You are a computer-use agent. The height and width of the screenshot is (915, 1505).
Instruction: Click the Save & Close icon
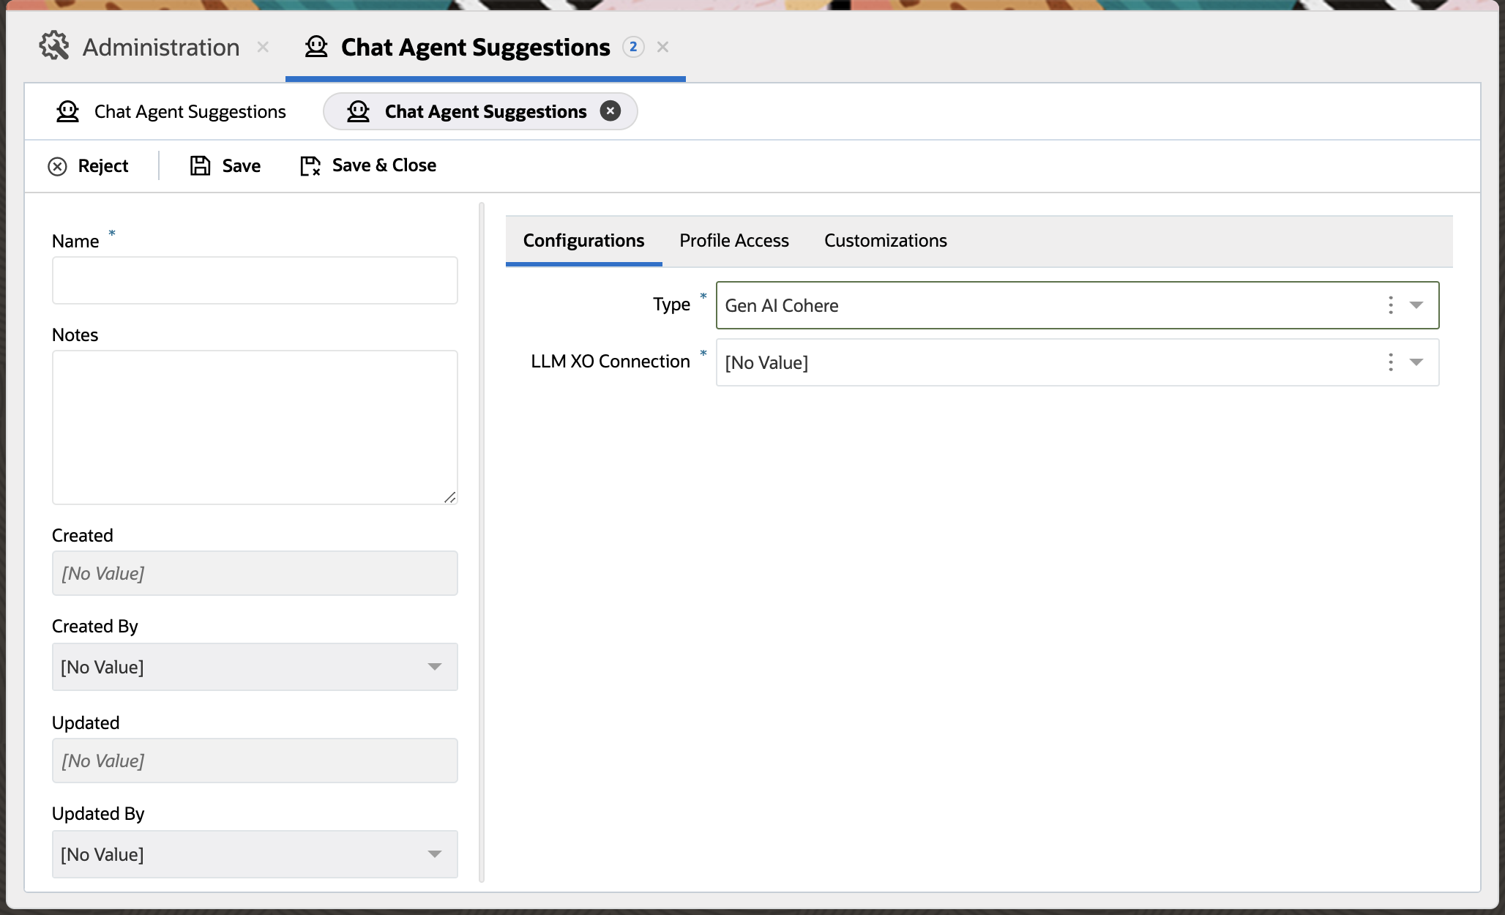[309, 165]
